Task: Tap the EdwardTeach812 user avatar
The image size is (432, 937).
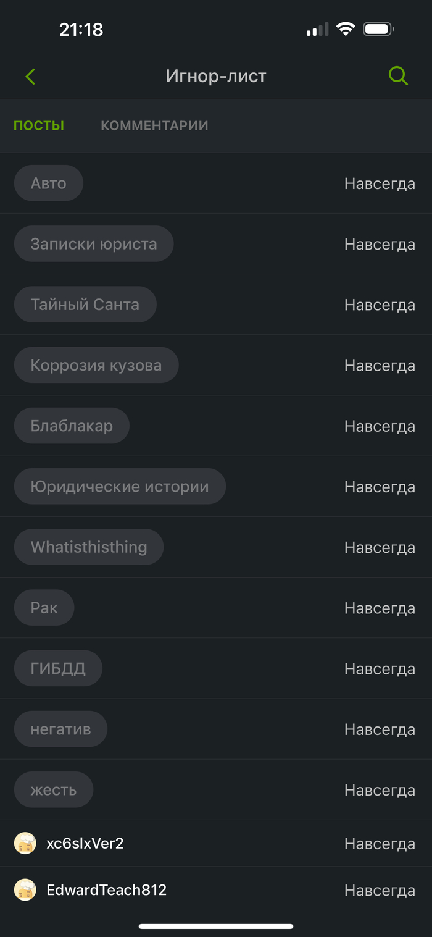Action: pos(25,890)
